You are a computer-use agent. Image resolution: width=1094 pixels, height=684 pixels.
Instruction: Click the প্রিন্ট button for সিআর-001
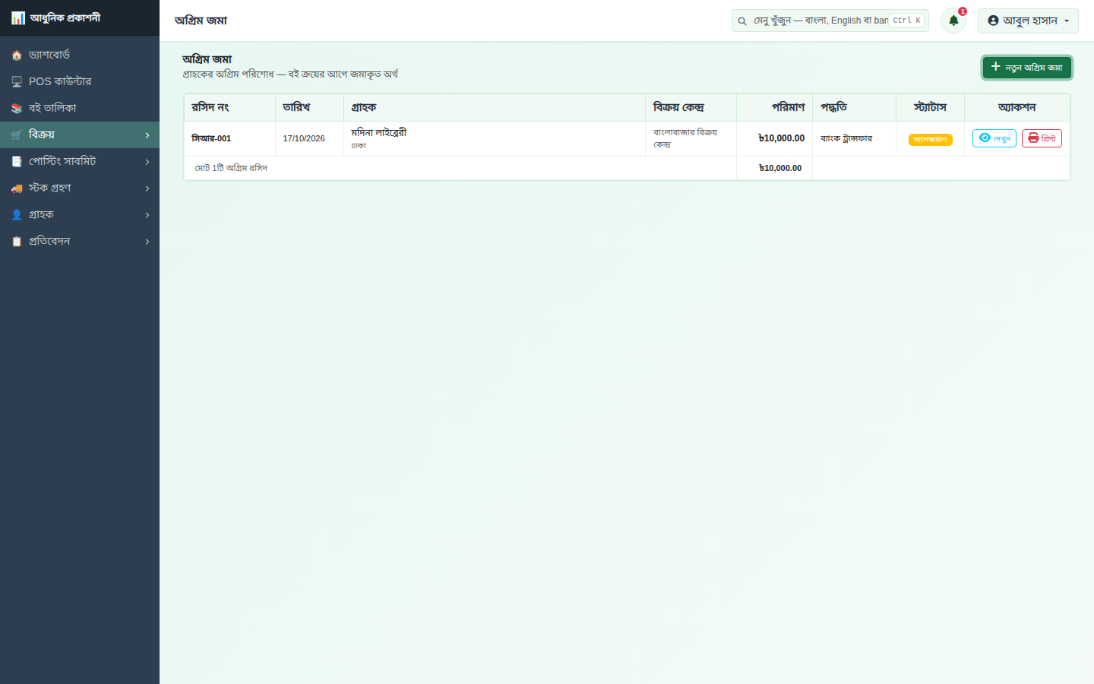pos(1042,138)
